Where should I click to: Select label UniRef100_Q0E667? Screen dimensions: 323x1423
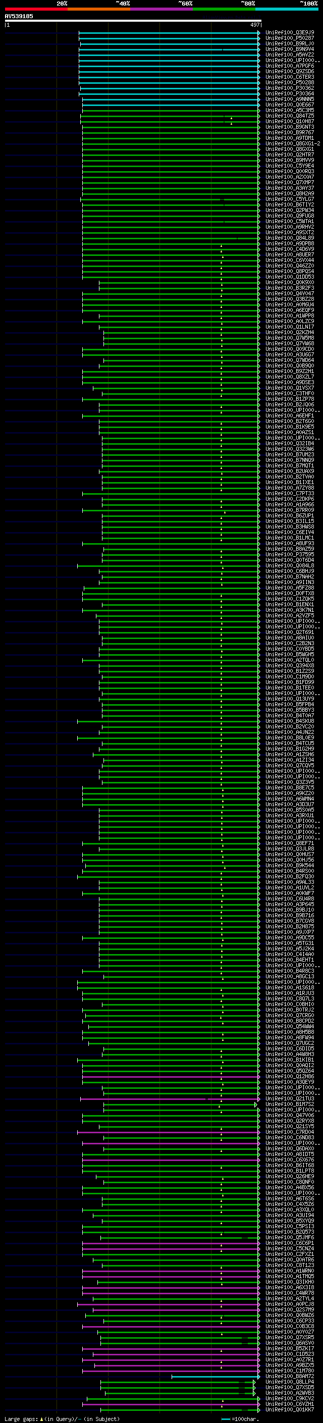(289, 104)
